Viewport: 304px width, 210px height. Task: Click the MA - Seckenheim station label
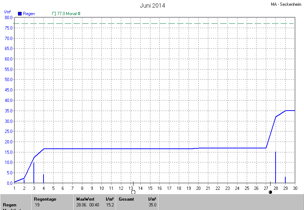tap(286, 4)
